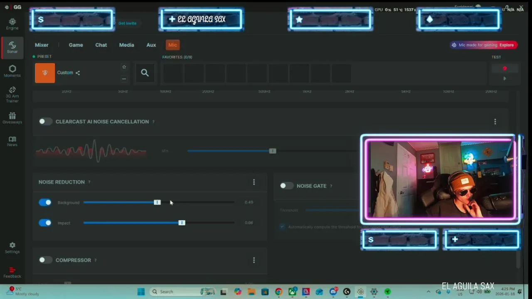Click the Get invite link
Screen dimensions: 532x299
tap(127, 23)
